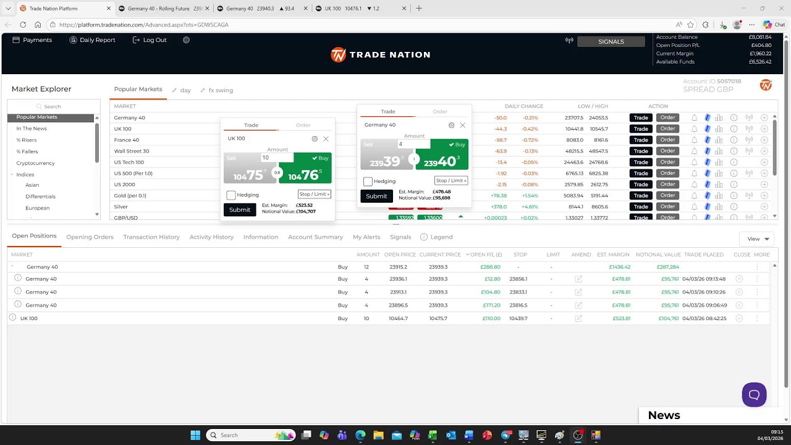Open More options for UK 100 position
Image resolution: width=791 pixels, height=445 pixels.
757,318
